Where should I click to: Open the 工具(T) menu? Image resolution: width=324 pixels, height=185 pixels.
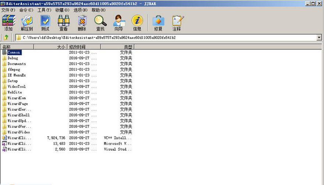click(44, 10)
